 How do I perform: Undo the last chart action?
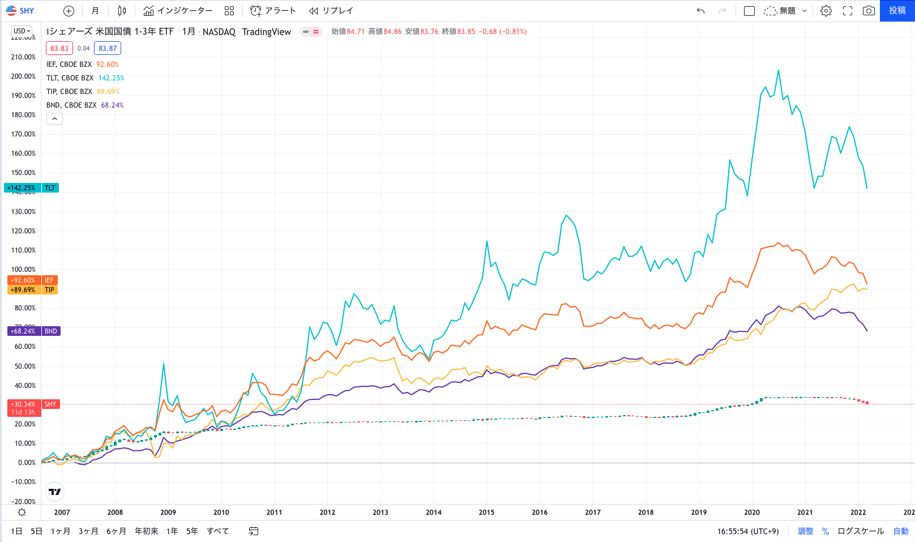(x=701, y=11)
